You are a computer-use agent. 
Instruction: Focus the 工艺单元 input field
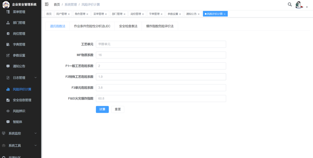coord(161,44)
